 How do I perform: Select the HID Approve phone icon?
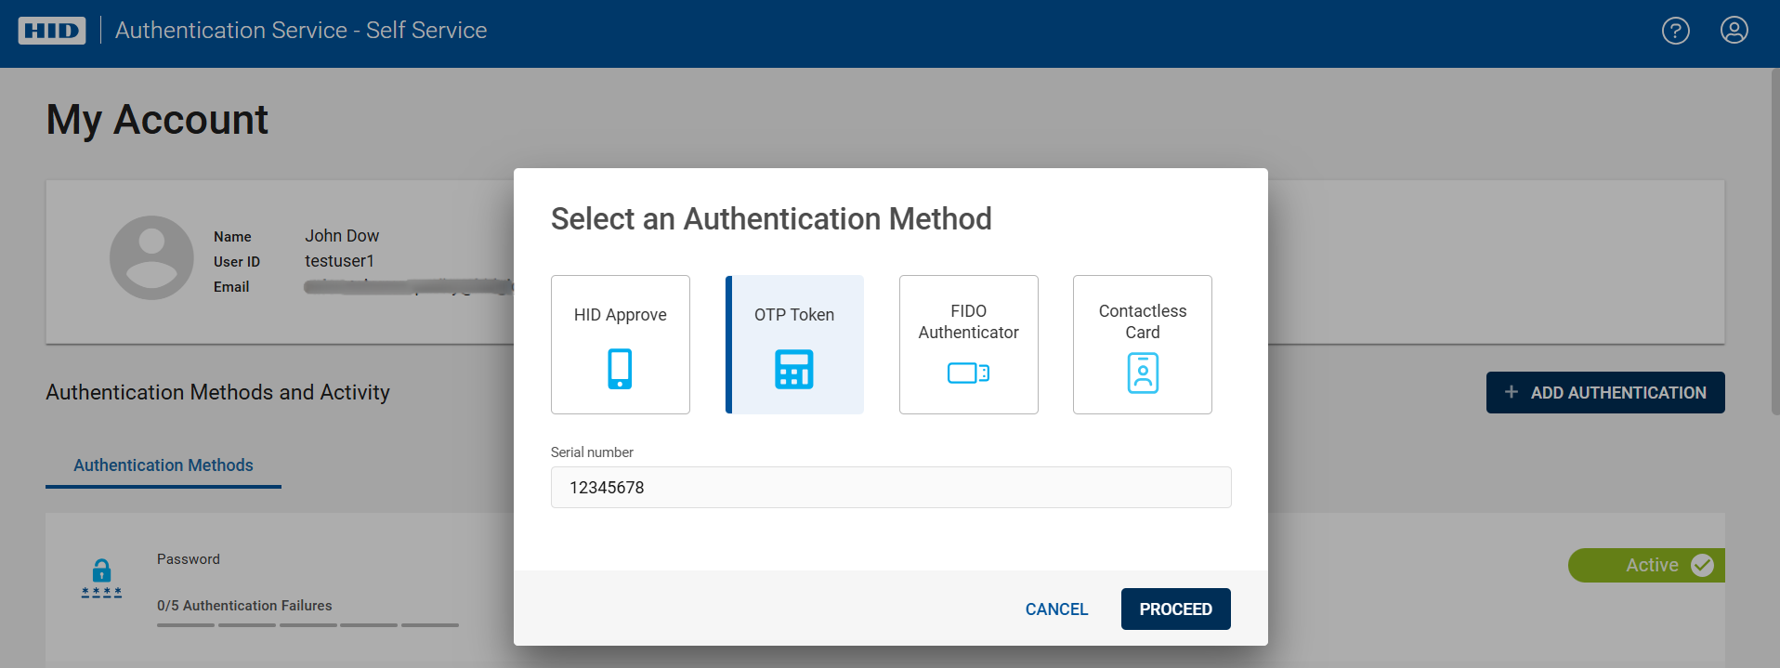coord(620,369)
